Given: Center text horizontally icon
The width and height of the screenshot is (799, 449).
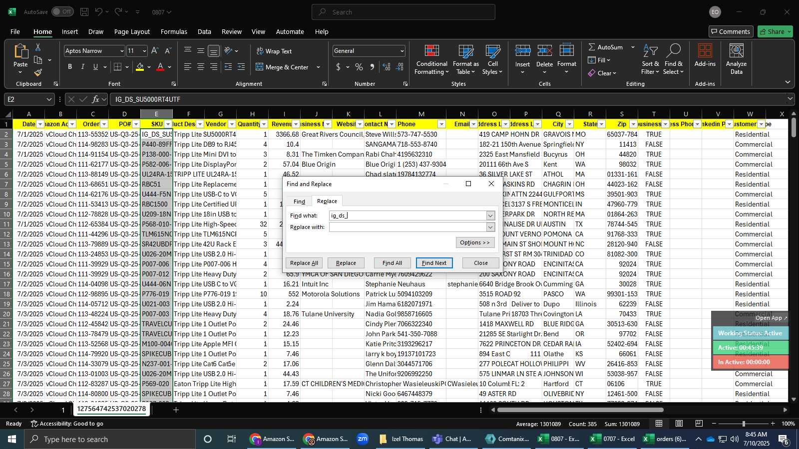Looking at the screenshot, I should coord(201,67).
